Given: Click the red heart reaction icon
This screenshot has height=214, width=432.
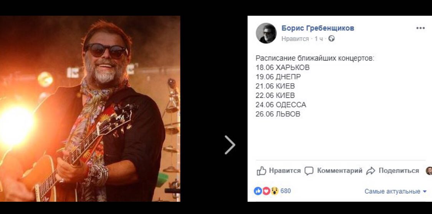Looking at the screenshot, I should [266, 191].
